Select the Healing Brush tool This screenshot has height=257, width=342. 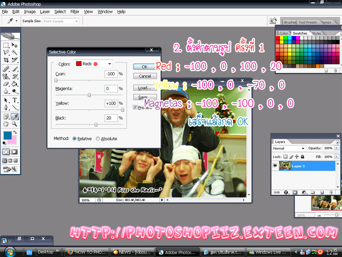point(6,69)
